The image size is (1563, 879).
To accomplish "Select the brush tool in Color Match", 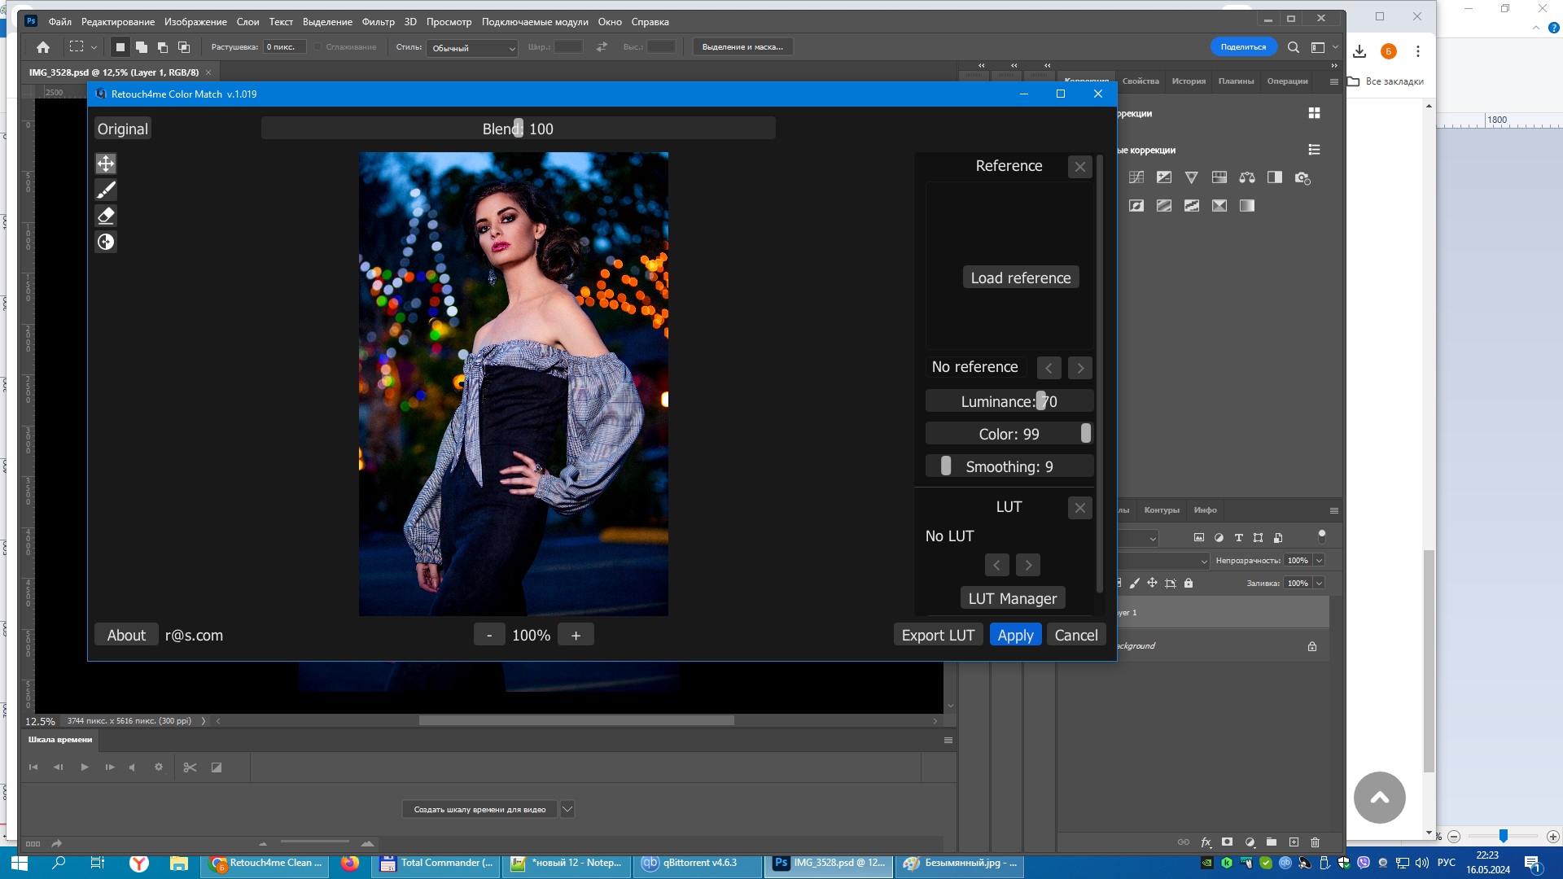I will [x=106, y=190].
